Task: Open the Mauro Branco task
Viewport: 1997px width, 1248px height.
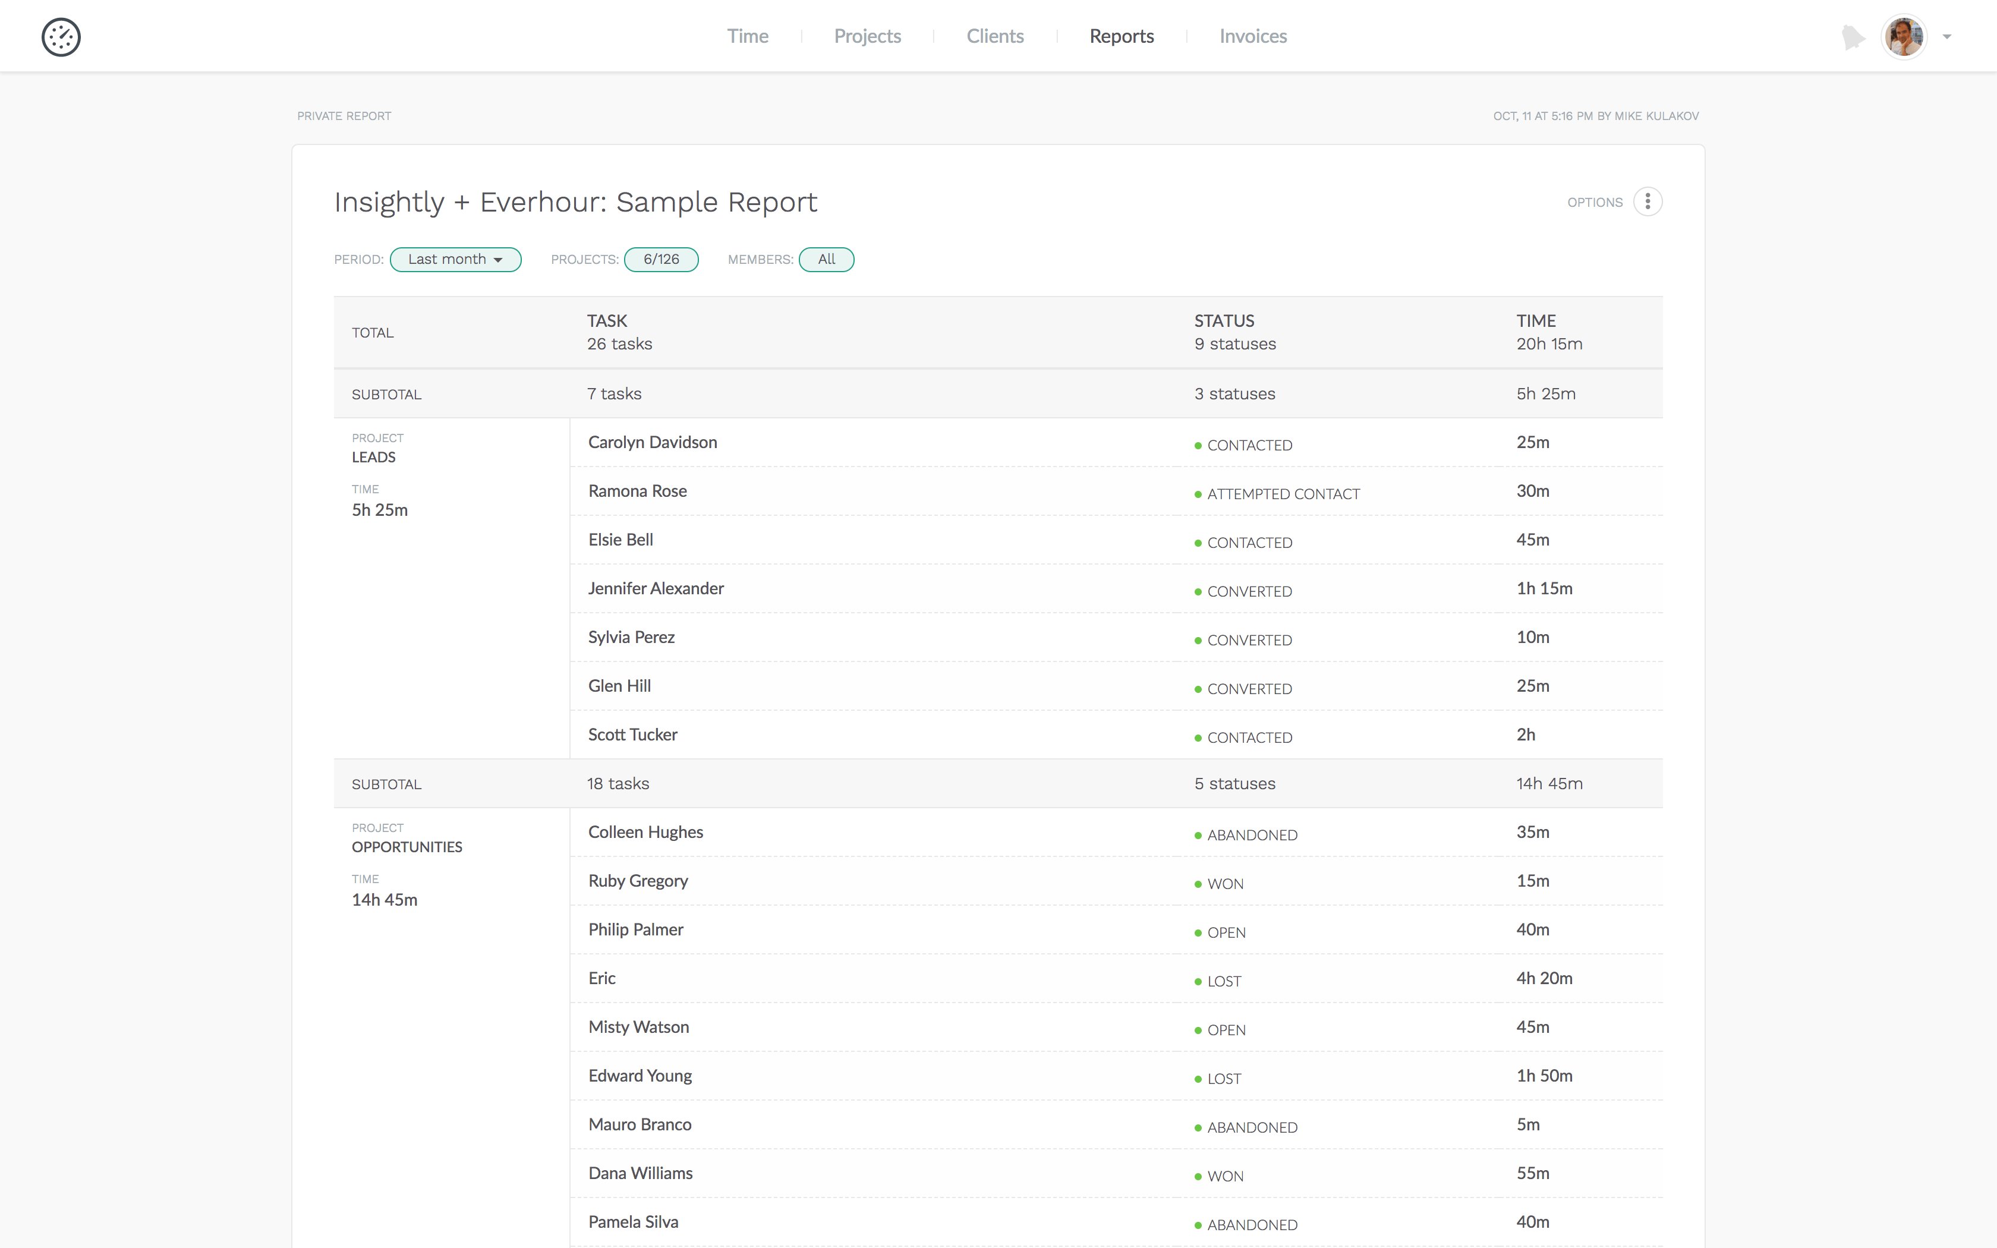Action: pos(640,1124)
